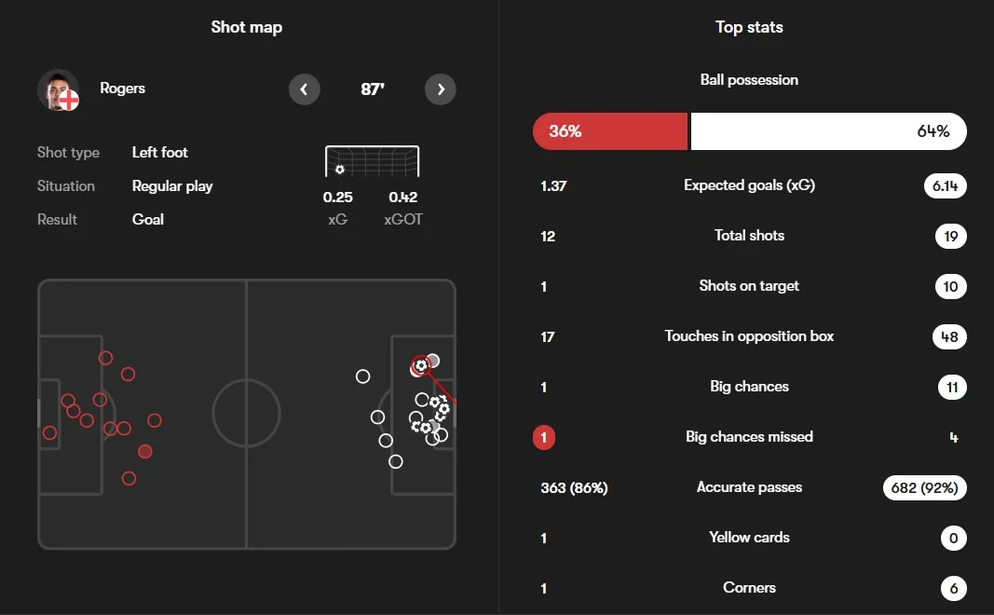This screenshot has height=615, width=994.
Task: Select the red shot nearest left goal line
Action: tap(49, 433)
